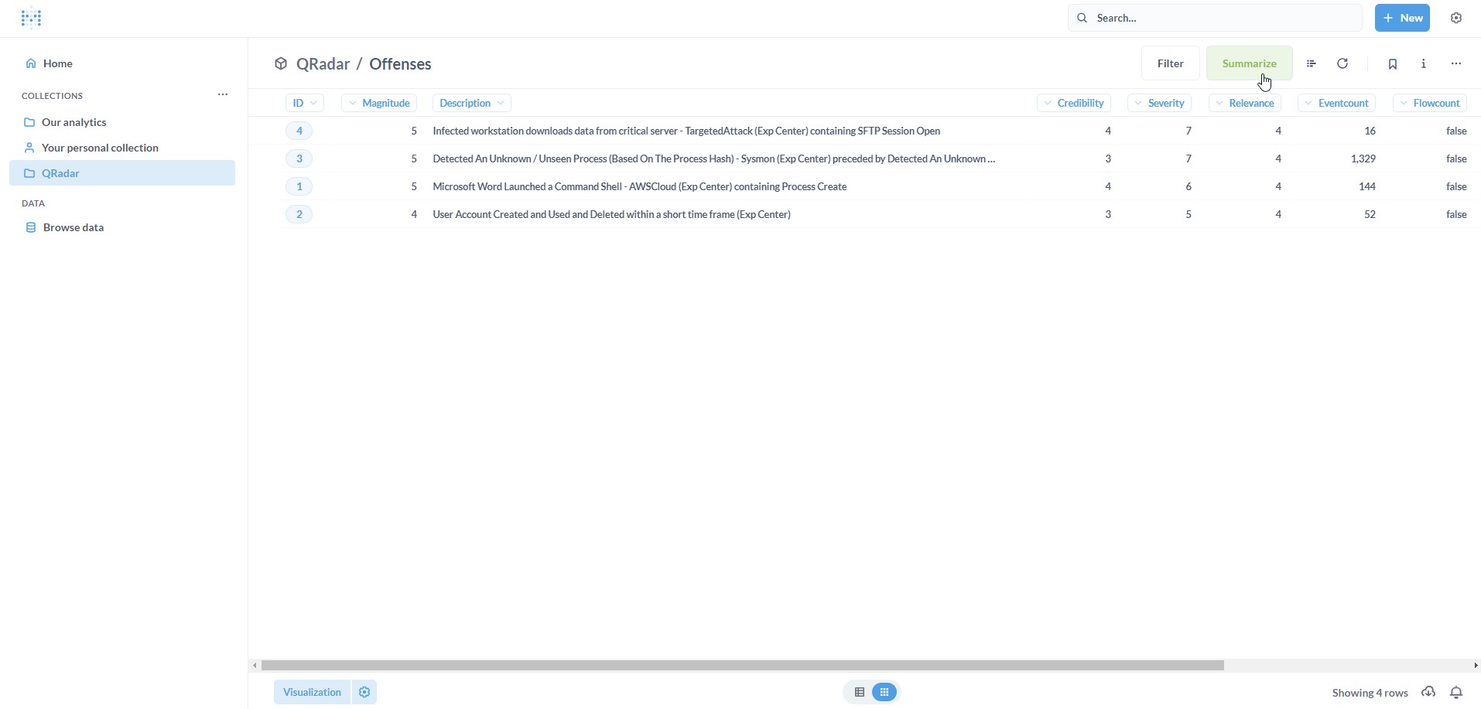Select the QRadar collection
1481x709 pixels.
122,173
